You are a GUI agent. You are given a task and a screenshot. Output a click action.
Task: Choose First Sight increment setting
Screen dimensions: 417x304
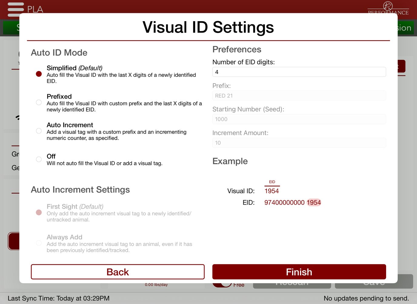tap(38, 212)
